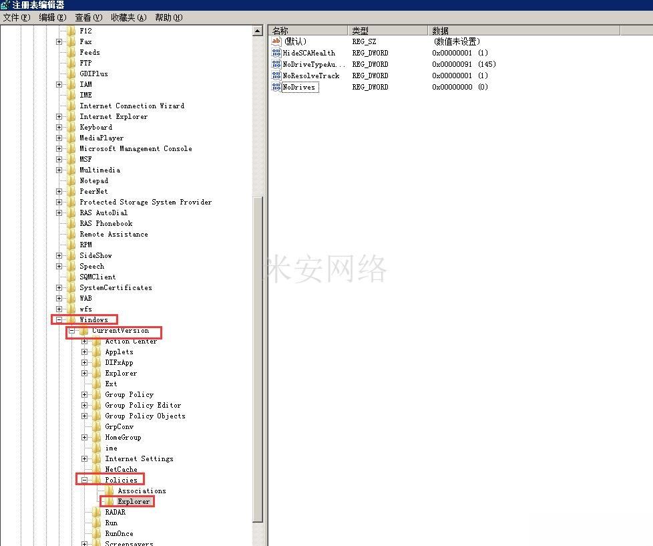Expand the Keyboard key
The width and height of the screenshot is (653, 546).
[59, 127]
